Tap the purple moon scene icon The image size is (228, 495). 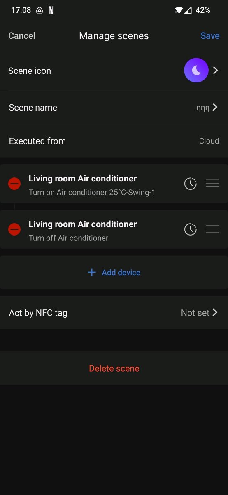(196, 71)
